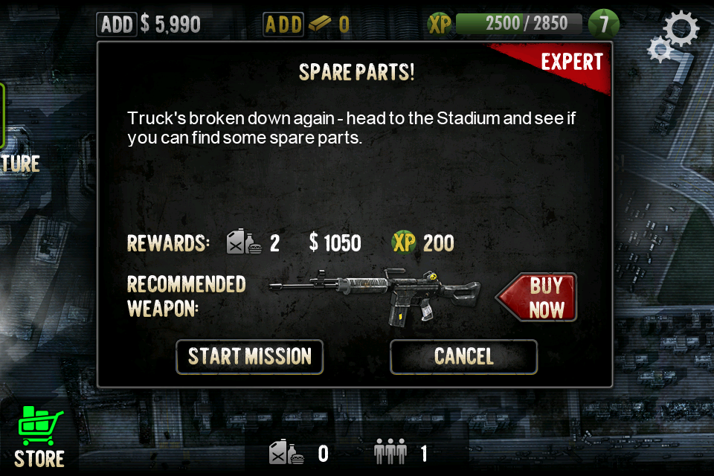Screen dimensions: 714x476
Task: Start the Spare Parts mission
Action: [250, 357]
